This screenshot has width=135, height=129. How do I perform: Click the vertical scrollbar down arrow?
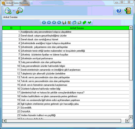(131, 117)
